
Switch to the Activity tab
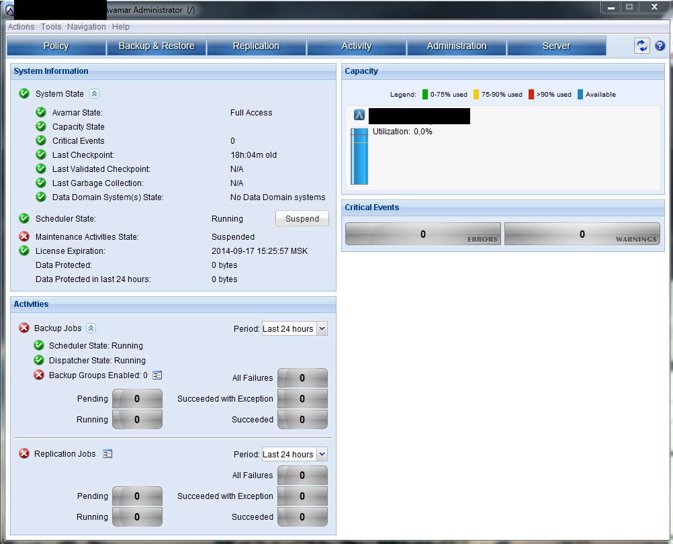(357, 46)
